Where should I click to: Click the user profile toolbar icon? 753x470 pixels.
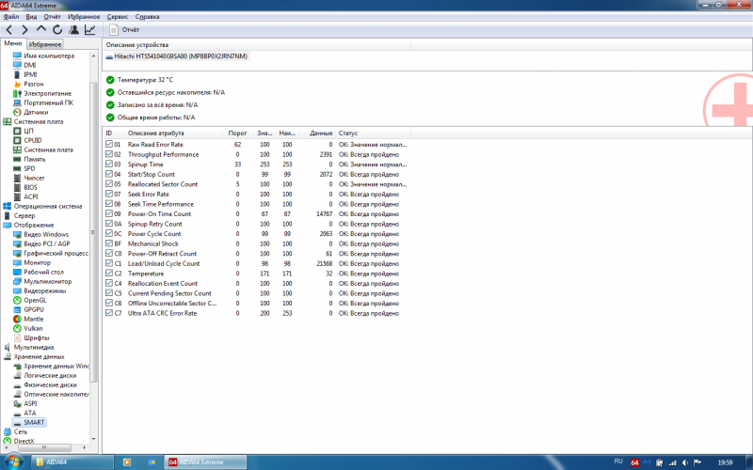(x=73, y=30)
